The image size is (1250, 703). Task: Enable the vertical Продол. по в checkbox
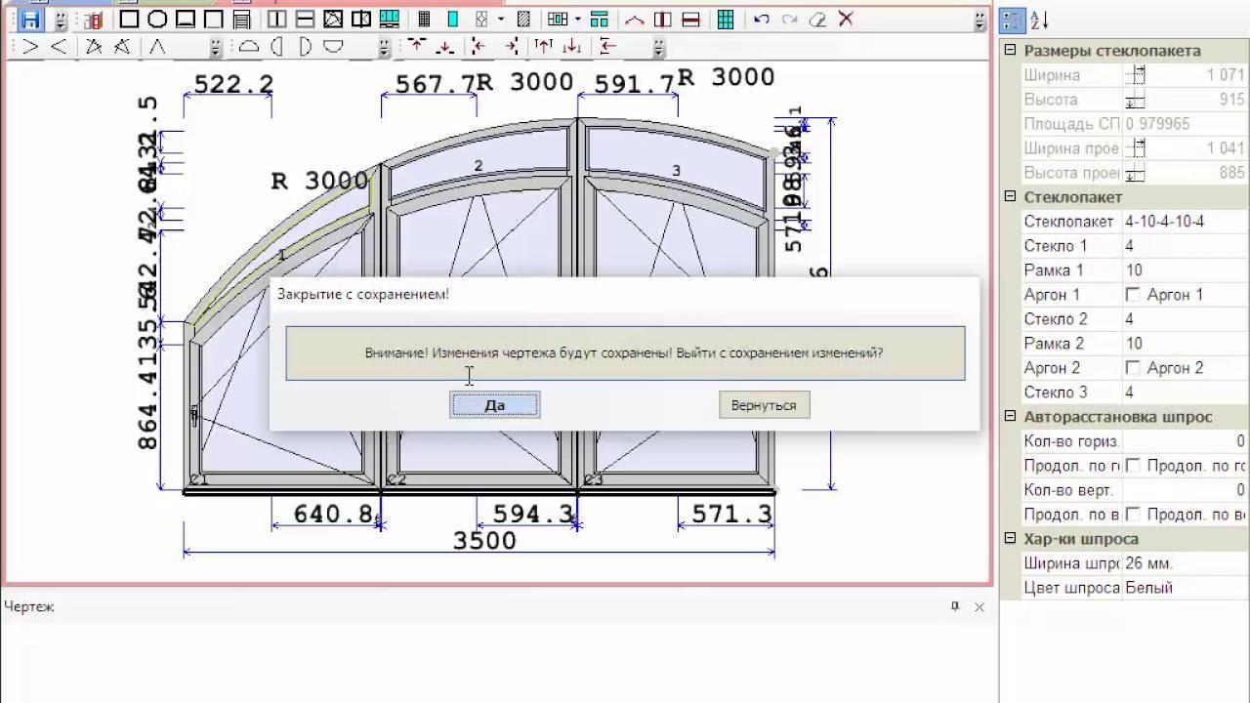1133,515
